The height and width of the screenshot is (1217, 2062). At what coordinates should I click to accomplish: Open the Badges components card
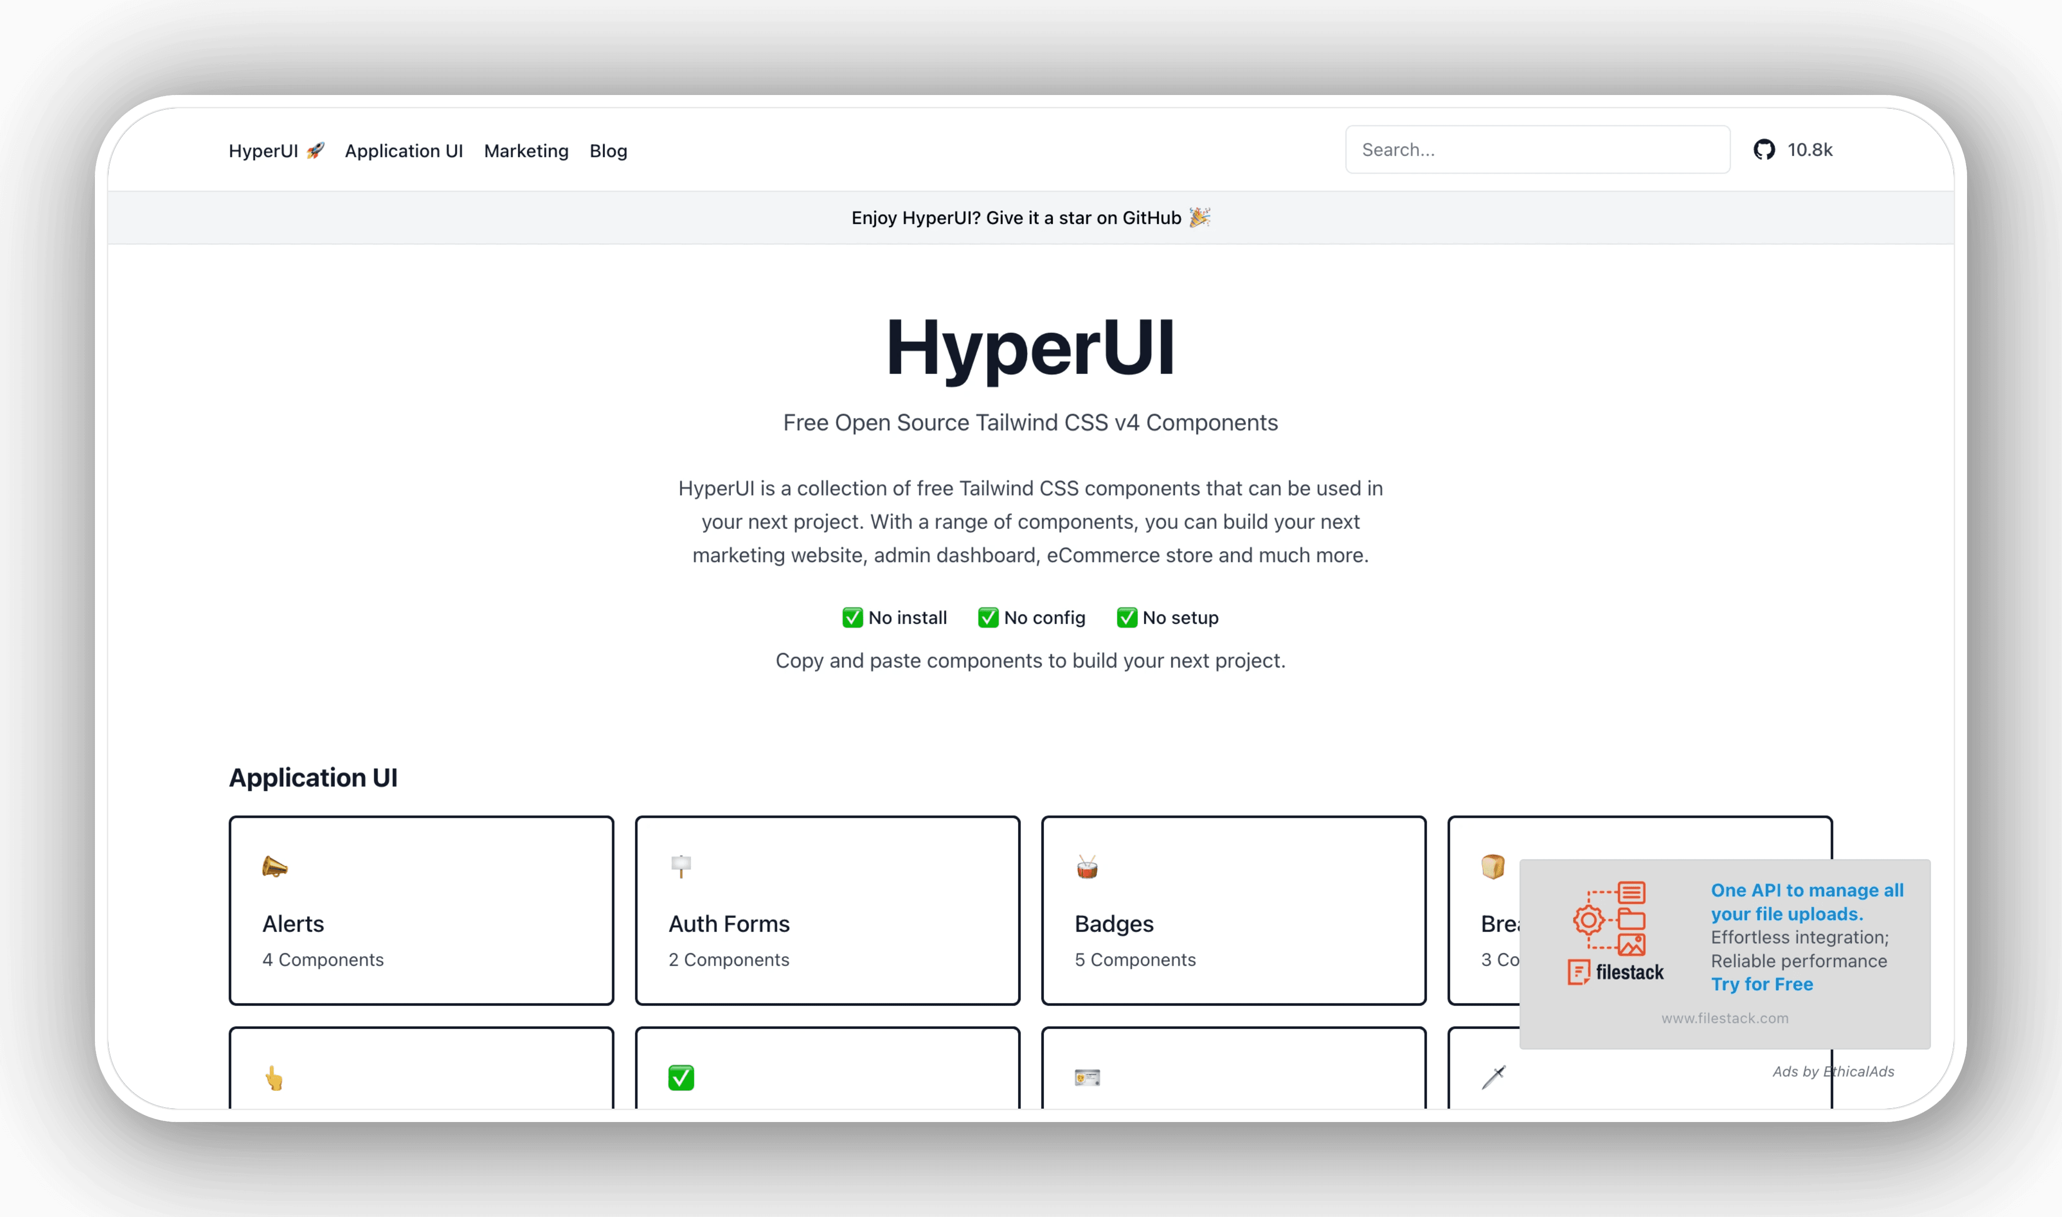pyautogui.click(x=1233, y=910)
